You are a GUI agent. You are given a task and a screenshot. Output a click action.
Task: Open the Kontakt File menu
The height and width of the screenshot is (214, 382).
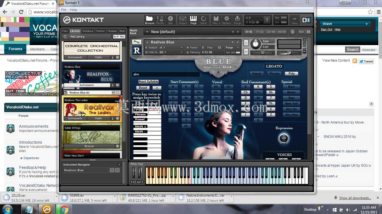coord(64,10)
